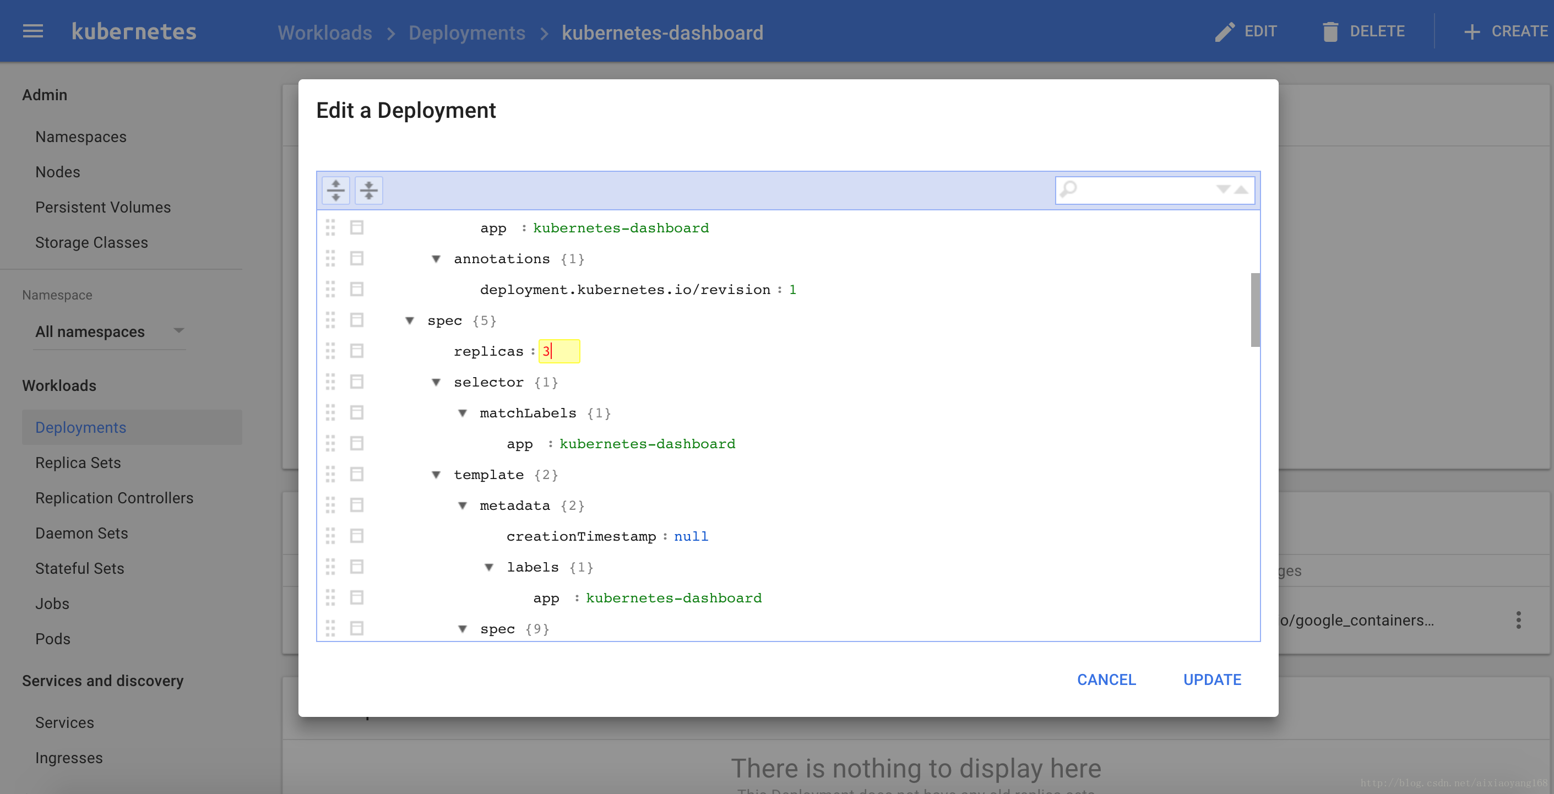Open action menu box for template row
The width and height of the screenshot is (1554, 794).
click(x=356, y=474)
